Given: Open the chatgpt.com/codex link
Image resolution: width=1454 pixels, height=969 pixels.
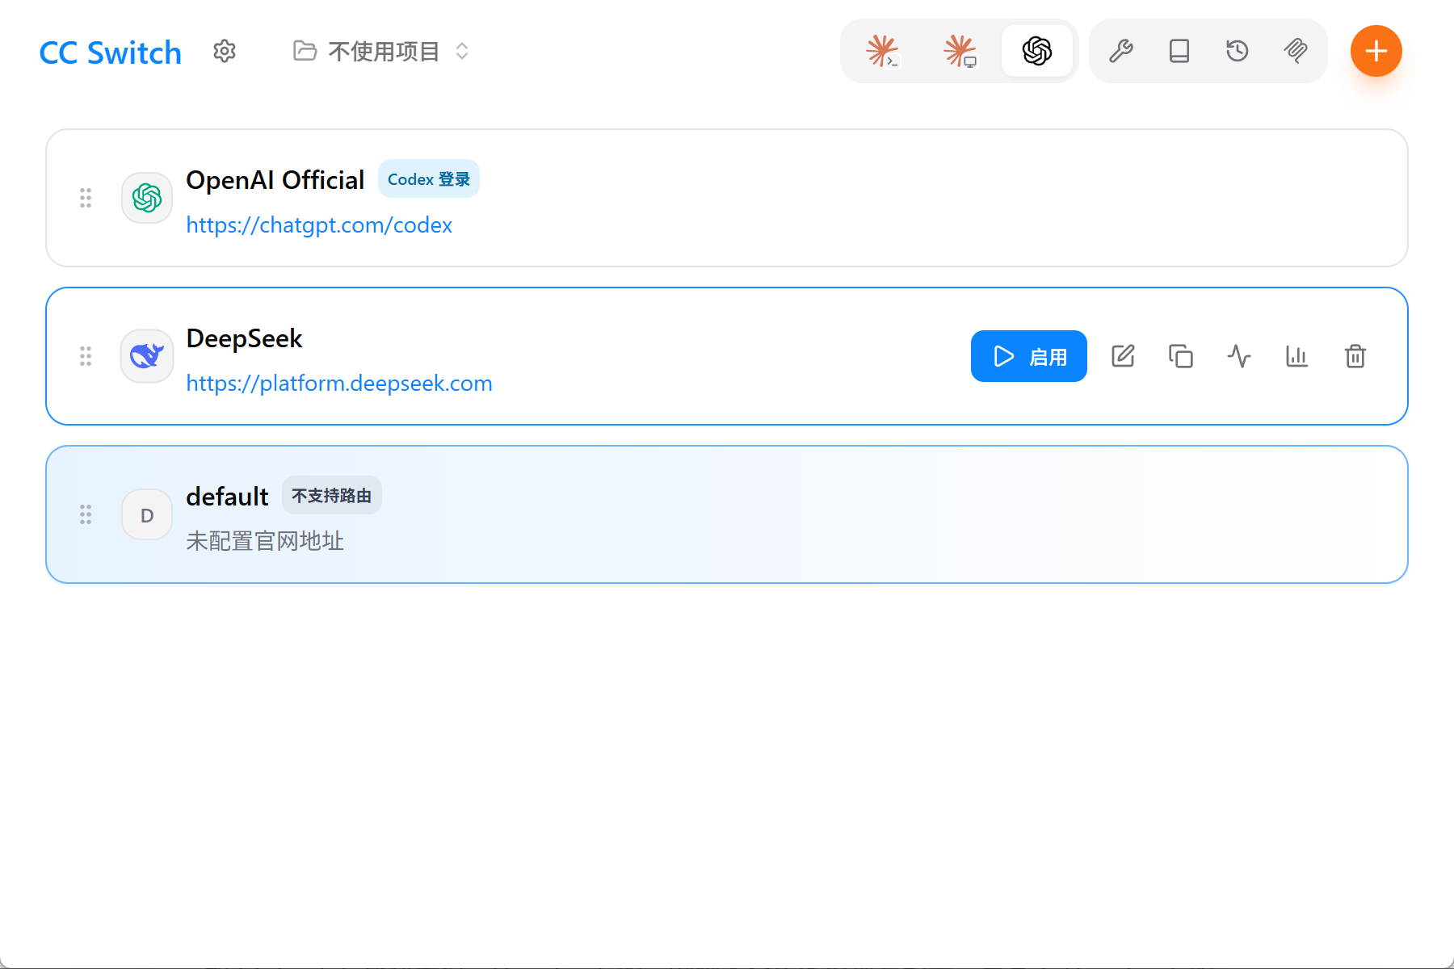Looking at the screenshot, I should click(x=319, y=225).
